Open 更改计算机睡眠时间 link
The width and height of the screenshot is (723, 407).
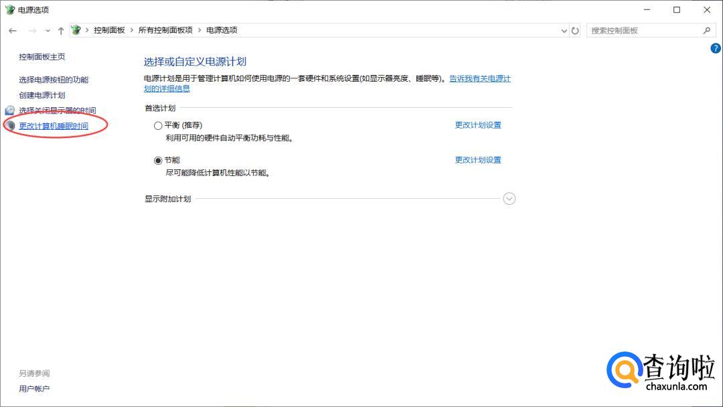pos(54,126)
